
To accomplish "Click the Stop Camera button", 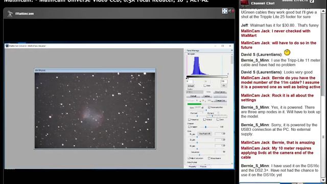I will tap(220, 92).
